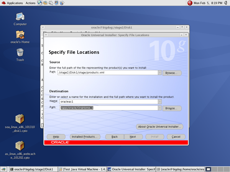This screenshot has height=172, width=230.
Task: Click the clock showing Mon Feb 5
Action: tap(208, 3)
